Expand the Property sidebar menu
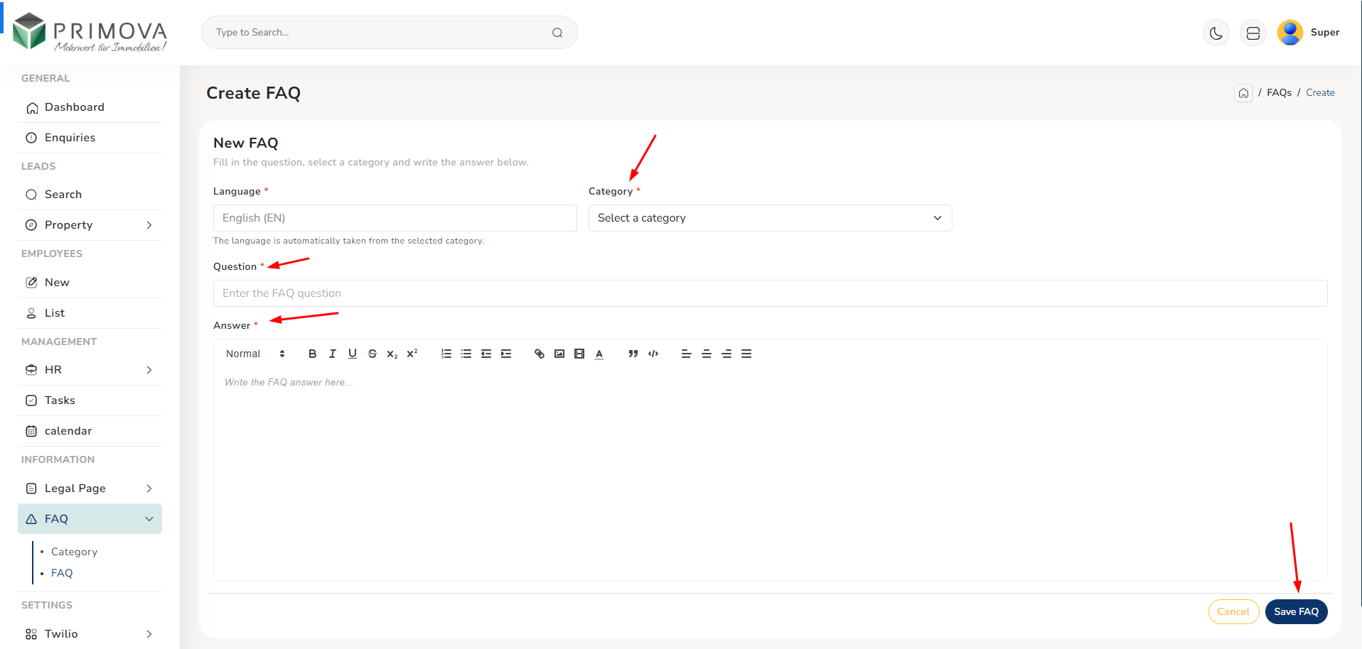This screenshot has width=1362, height=649. [x=90, y=225]
